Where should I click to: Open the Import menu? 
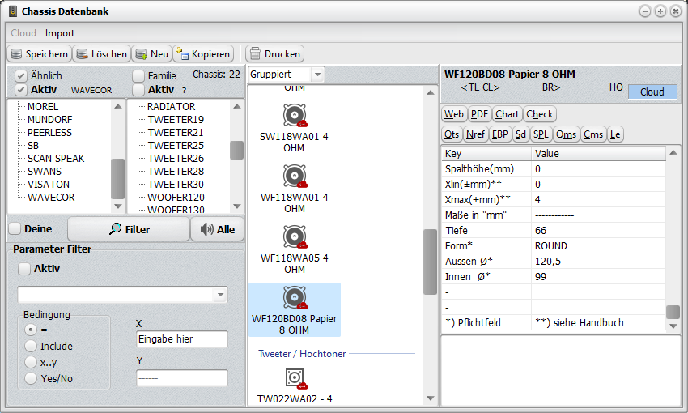[x=60, y=33]
